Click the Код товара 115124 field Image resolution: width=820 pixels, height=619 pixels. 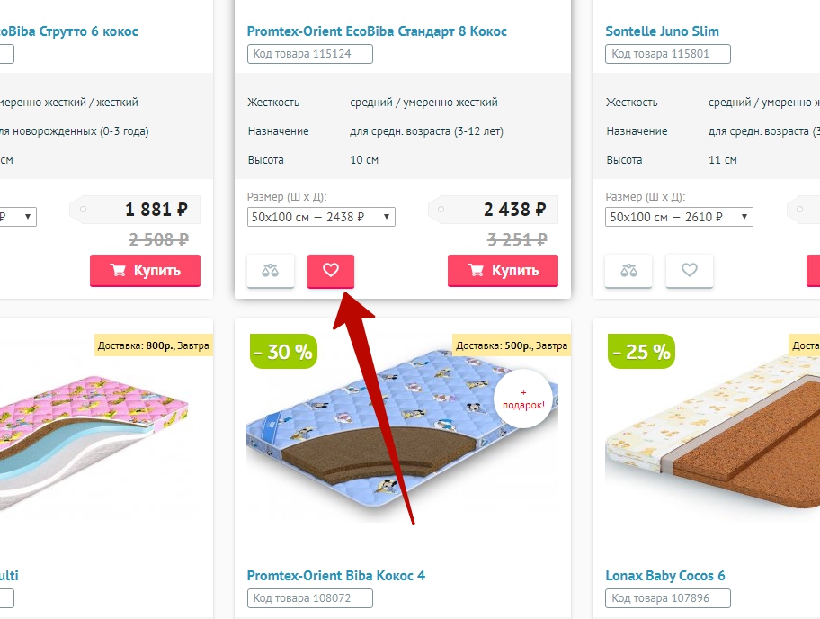(x=310, y=54)
